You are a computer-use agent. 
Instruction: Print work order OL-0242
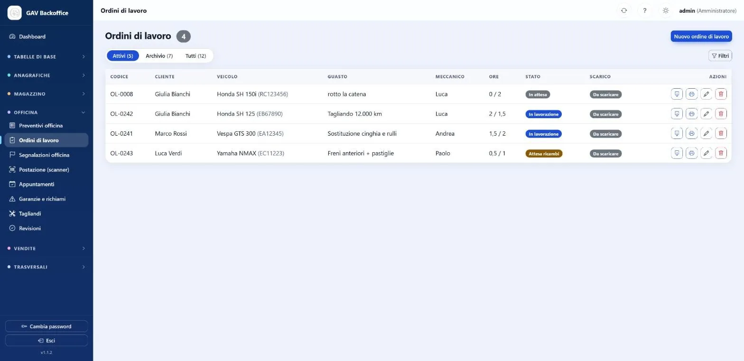[692, 114]
